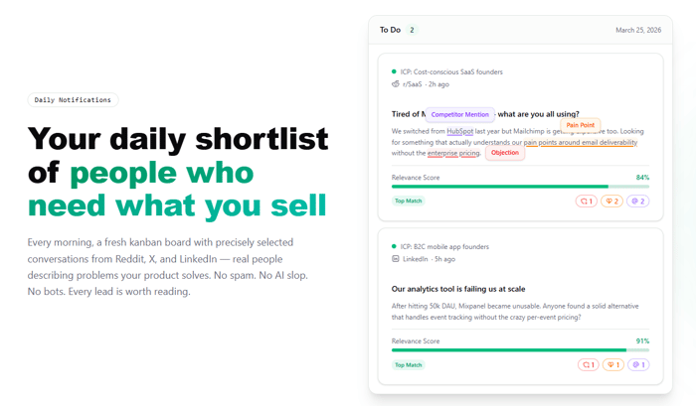Open the "Our analytics tool is failing" post title
Screen dimensions: 696x406
click(x=458, y=289)
